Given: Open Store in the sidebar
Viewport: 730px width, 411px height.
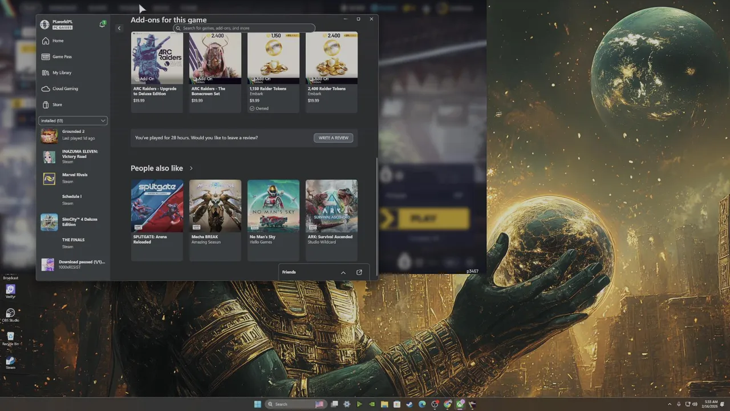Looking at the screenshot, I should pos(73,105).
